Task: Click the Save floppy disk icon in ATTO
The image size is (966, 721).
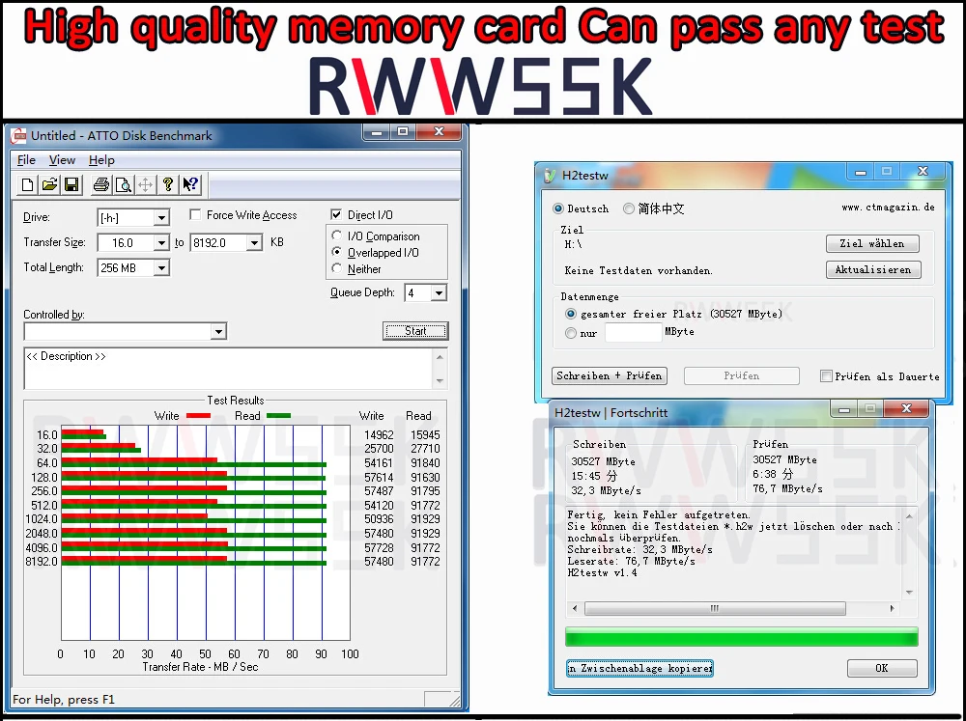Action: click(72, 184)
